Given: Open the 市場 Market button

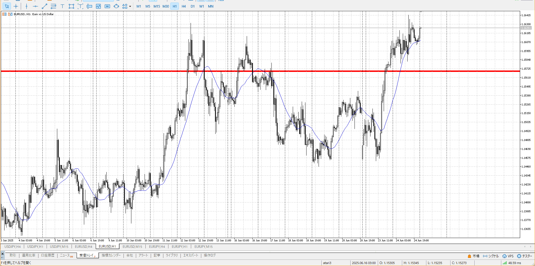Looking at the screenshot, I should (x=474, y=256).
